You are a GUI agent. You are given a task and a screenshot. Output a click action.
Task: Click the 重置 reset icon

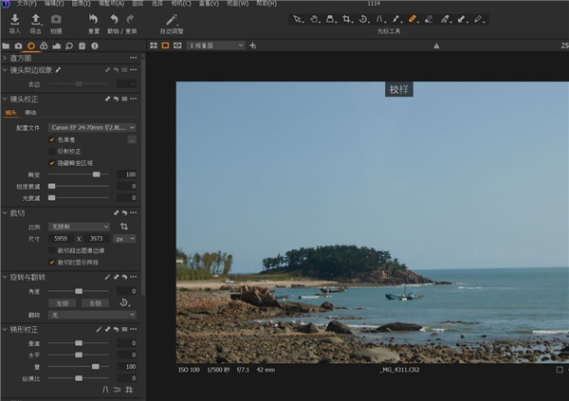click(93, 19)
